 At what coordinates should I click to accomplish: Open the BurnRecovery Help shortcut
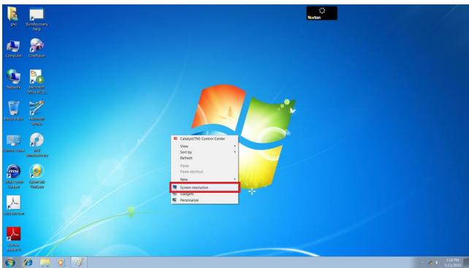click(37, 20)
